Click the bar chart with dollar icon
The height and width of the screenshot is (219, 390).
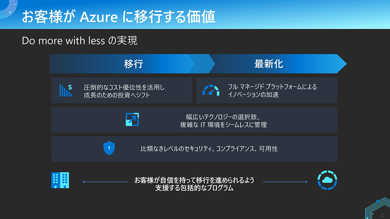pyautogui.click(x=66, y=90)
